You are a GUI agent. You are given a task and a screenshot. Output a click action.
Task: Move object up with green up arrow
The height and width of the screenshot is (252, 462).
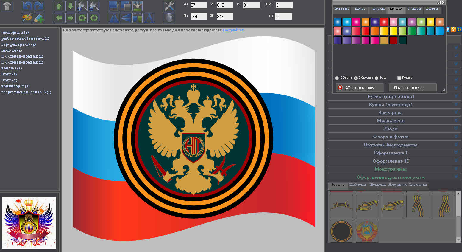[x=59, y=6]
